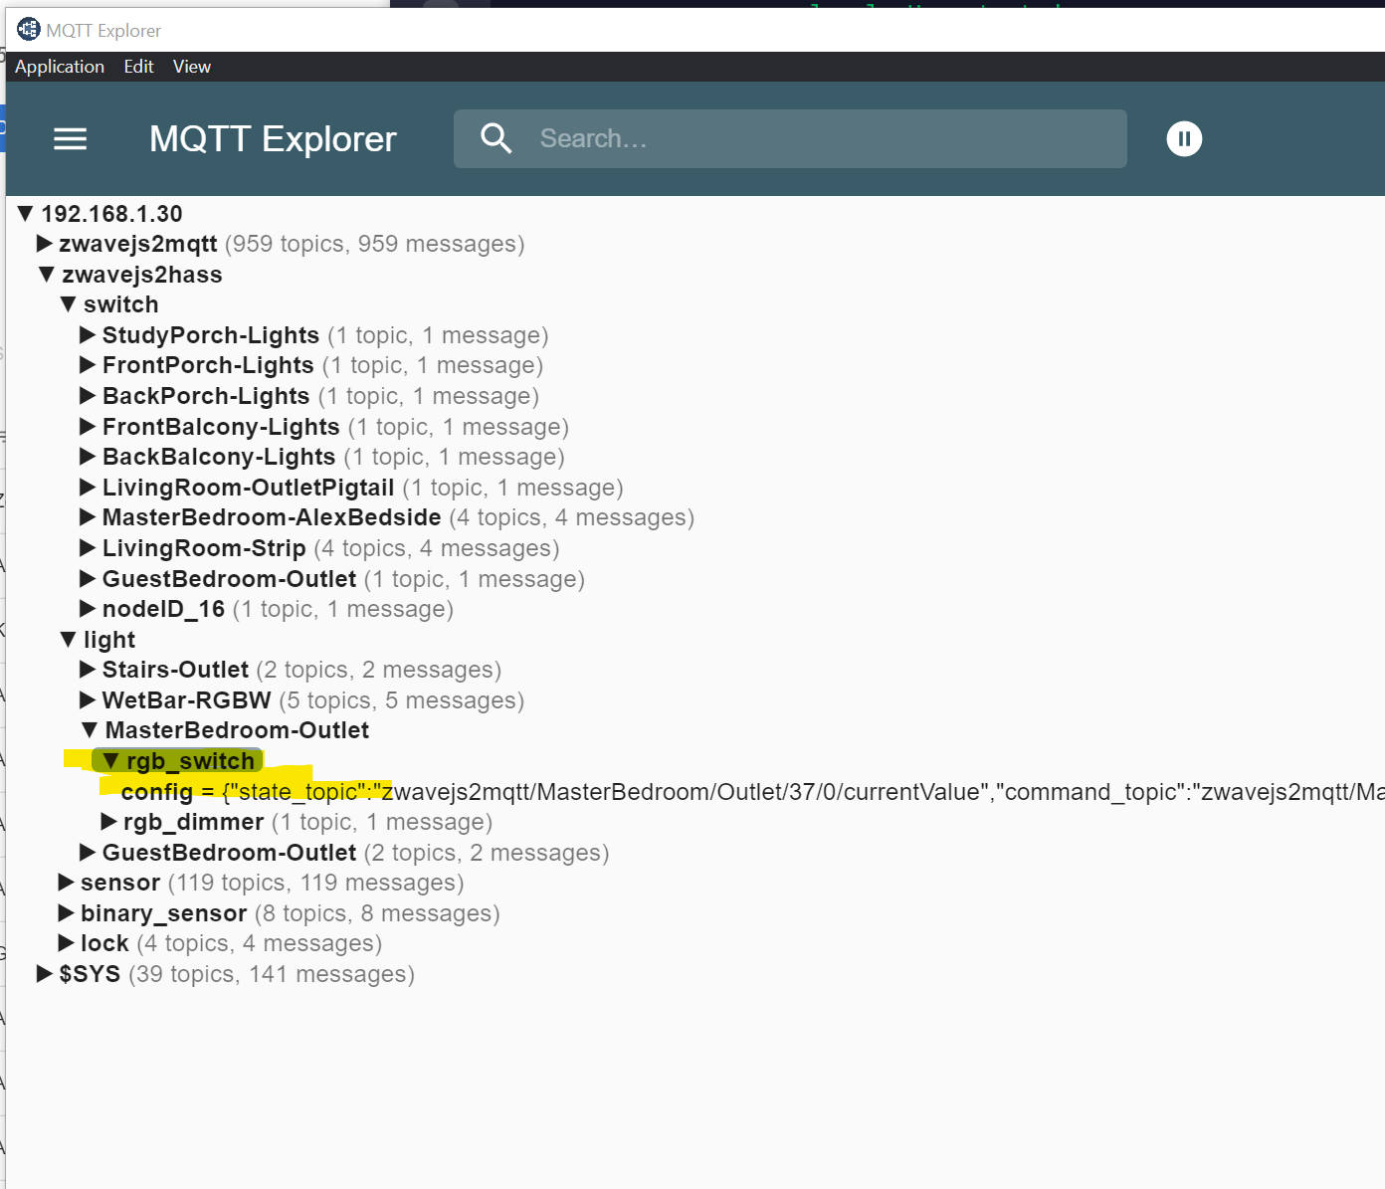Expand the $SYS topic arrow

(45, 974)
